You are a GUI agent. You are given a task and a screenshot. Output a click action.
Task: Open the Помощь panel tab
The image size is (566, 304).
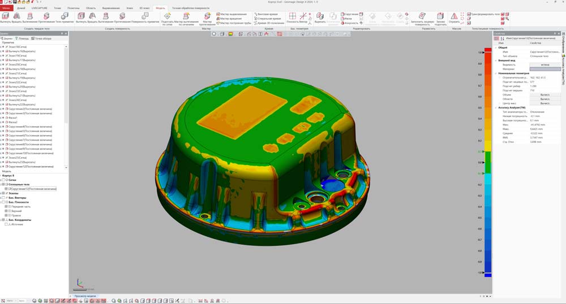(22, 38)
